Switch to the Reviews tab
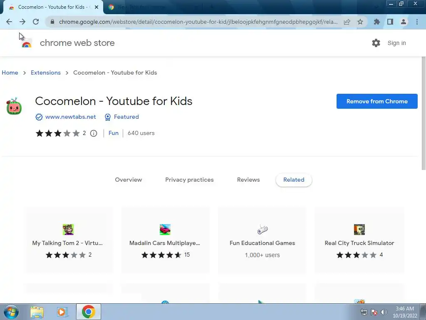The width and height of the screenshot is (426, 320). point(248,180)
